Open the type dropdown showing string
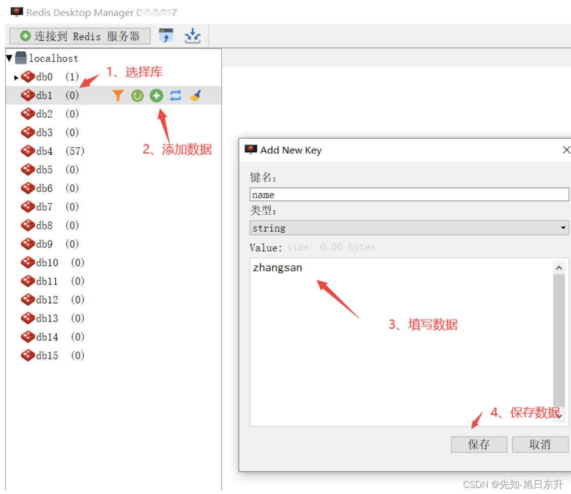Image resolution: width=571 pixels, height=494 pixels. click(409, 228)
